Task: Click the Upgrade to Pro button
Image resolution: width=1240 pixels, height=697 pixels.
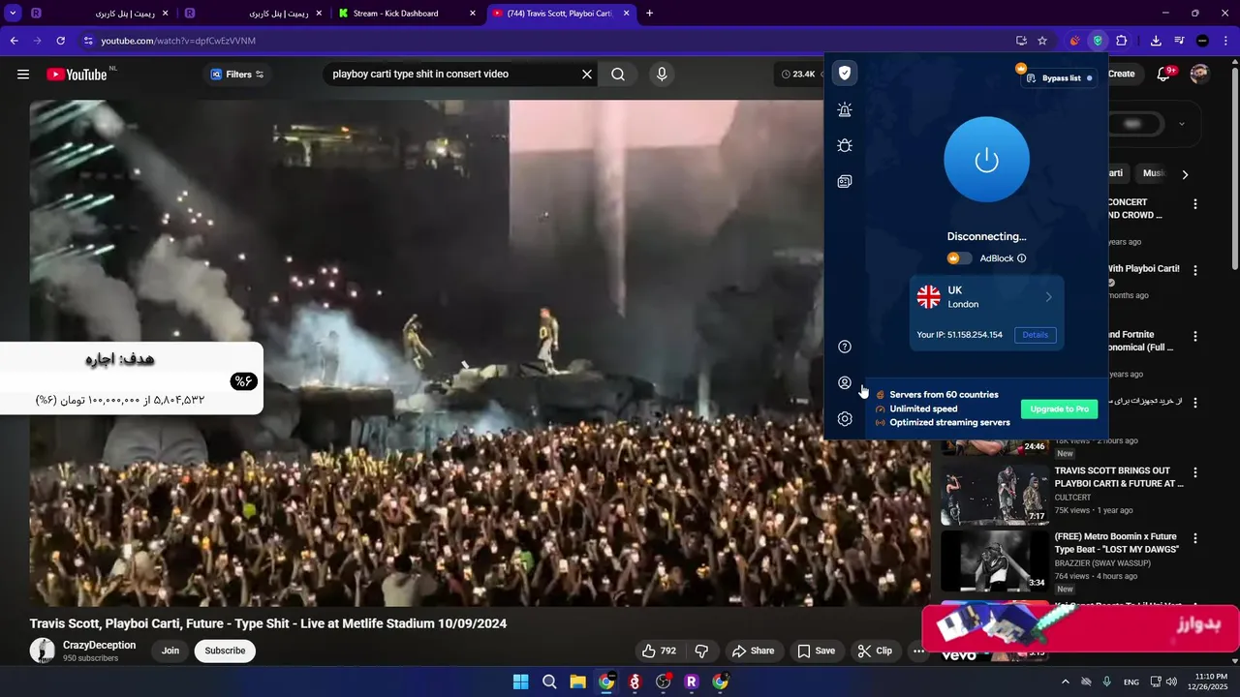Action: (1059, 409)
